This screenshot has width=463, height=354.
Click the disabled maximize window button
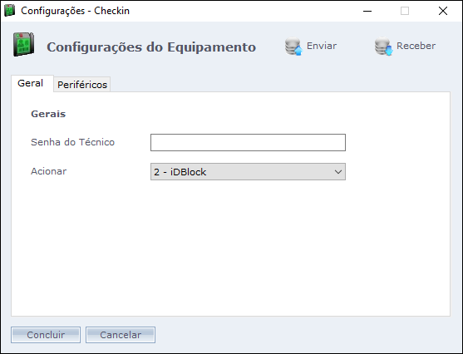coord(405,11)
